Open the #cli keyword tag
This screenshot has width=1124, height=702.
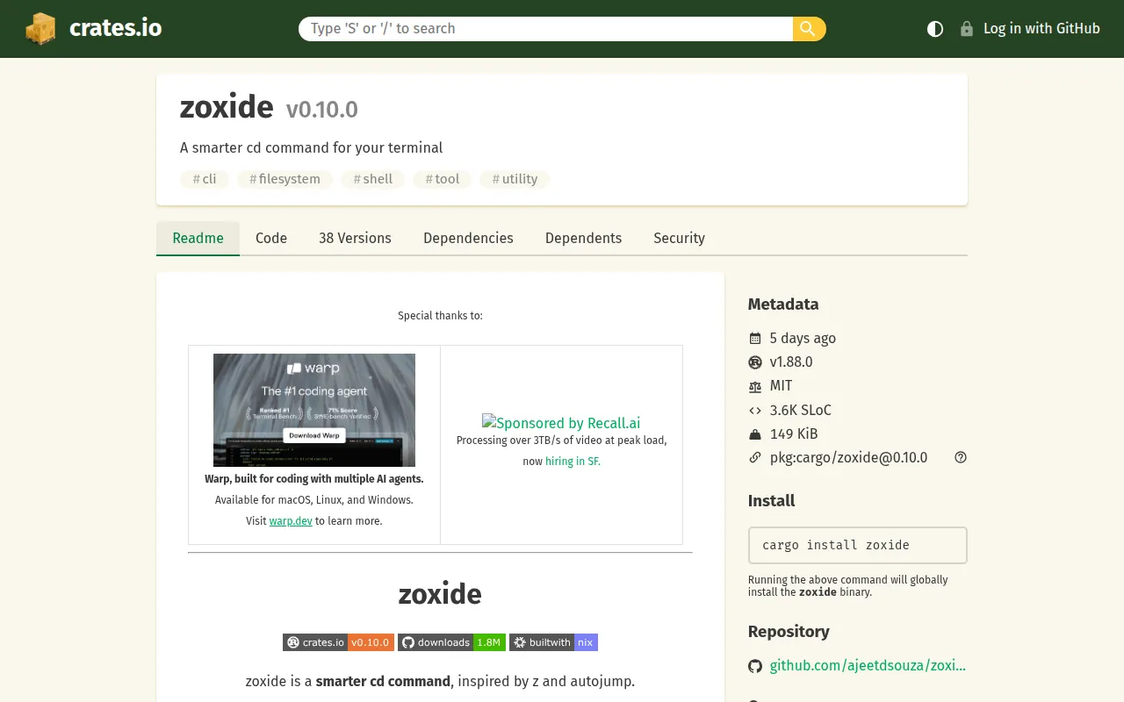(x=205, y=179)
